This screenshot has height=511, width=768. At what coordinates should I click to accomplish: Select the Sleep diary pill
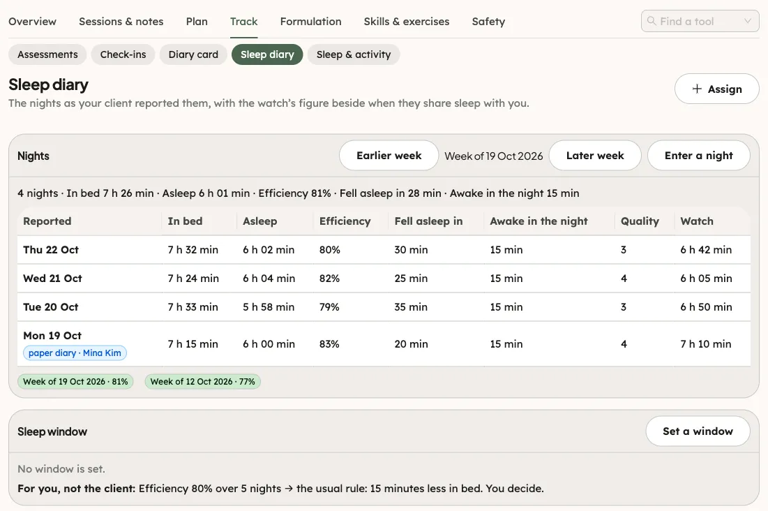(267, 54)
